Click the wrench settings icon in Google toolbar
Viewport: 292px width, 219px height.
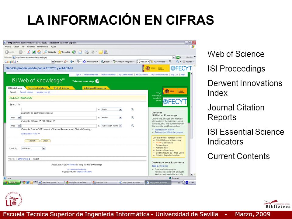178,62
